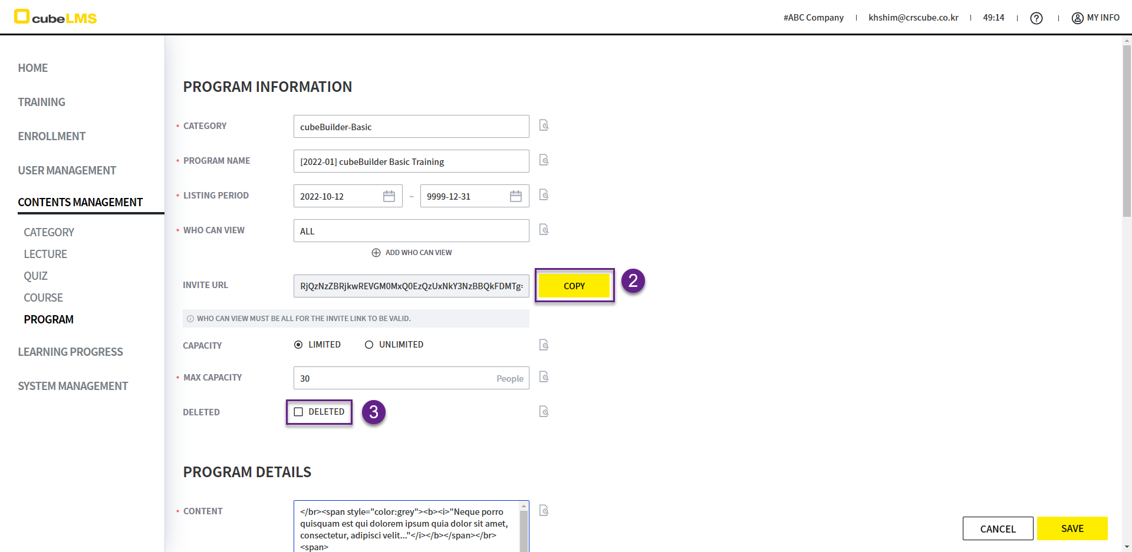Select the Limited capacity option
This screenshot has height=552, width=1132.
click(298, 345)
